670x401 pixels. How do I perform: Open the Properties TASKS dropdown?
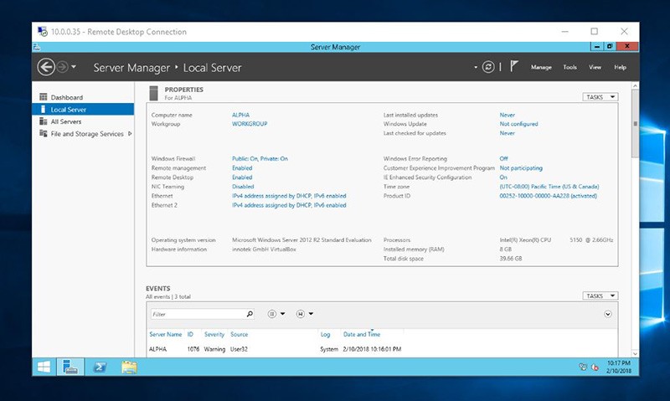tap(600, 97)
